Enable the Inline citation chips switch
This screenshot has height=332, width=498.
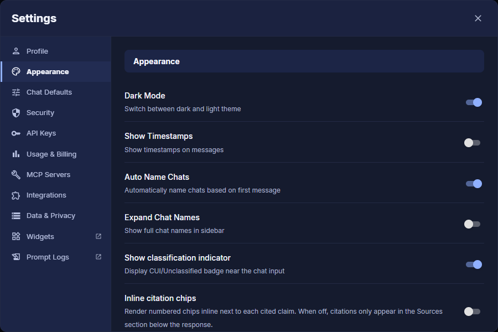coord(473,312)
